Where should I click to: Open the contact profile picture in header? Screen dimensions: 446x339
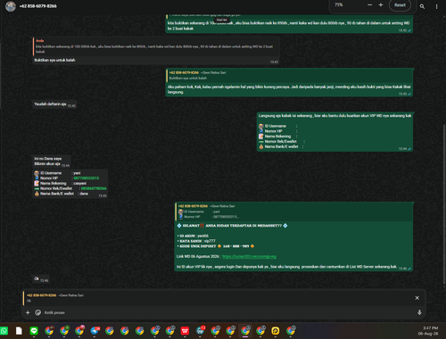(11, 6)
